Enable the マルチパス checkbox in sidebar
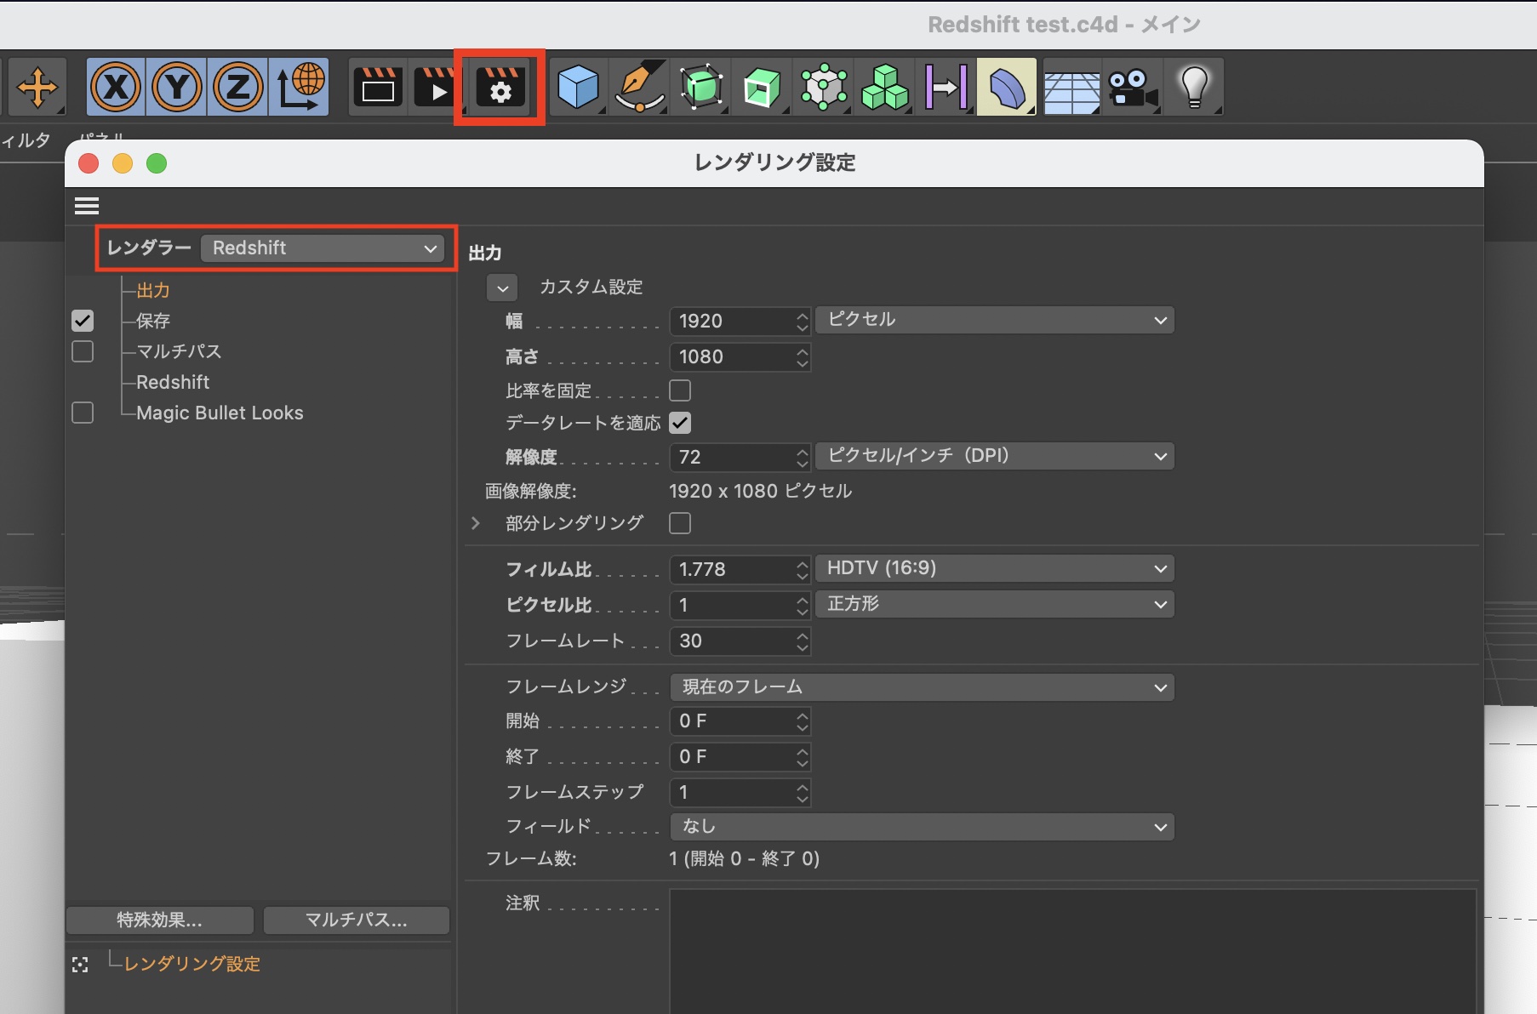 (83, 351)
